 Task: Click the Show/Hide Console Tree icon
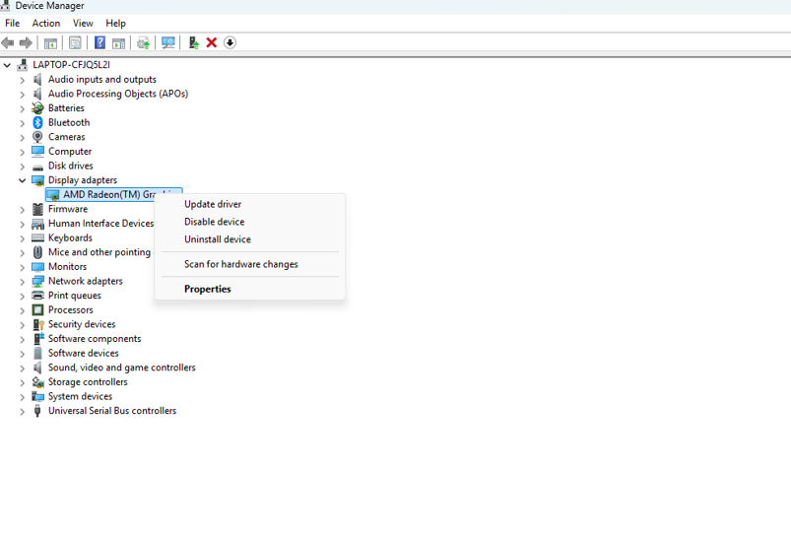[50, 42]
